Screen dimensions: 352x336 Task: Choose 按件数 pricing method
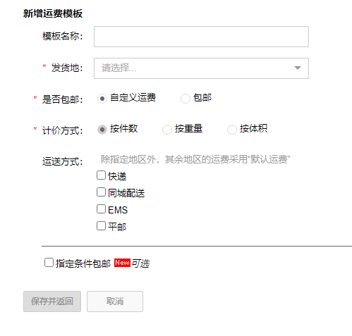[102, 130]
